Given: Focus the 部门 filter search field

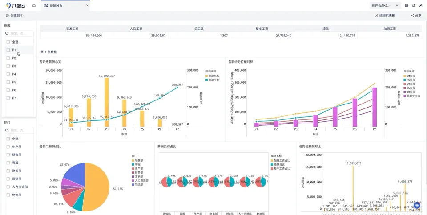Looking at the screenshot, I should pos(19,131).
